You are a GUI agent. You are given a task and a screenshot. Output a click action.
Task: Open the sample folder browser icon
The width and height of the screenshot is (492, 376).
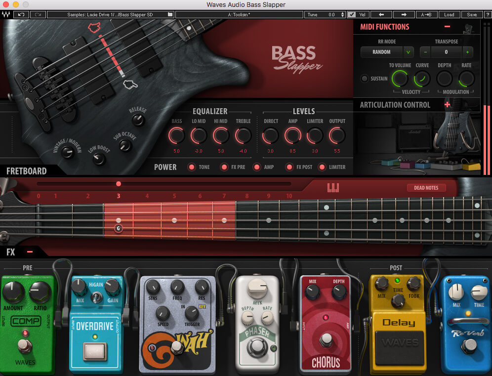(170, 14)
